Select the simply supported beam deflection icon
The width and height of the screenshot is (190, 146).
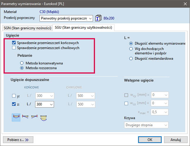tap(16, 117)
